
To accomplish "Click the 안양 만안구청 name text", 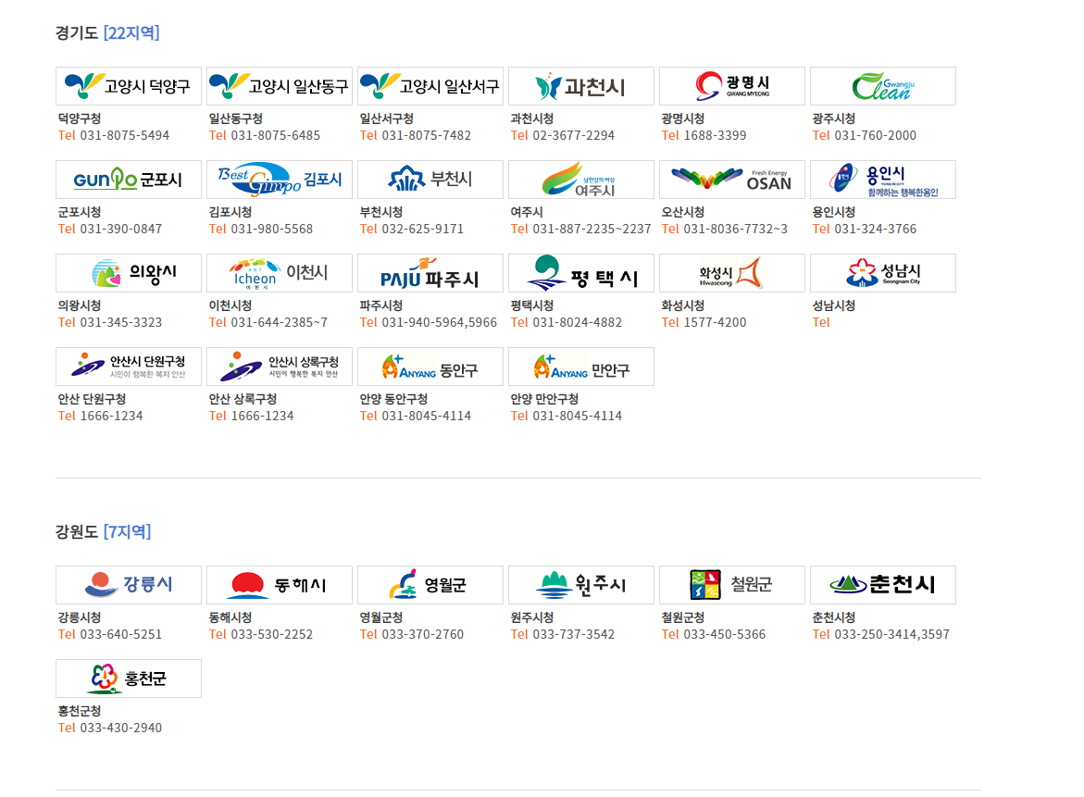I will coord(544,399).
